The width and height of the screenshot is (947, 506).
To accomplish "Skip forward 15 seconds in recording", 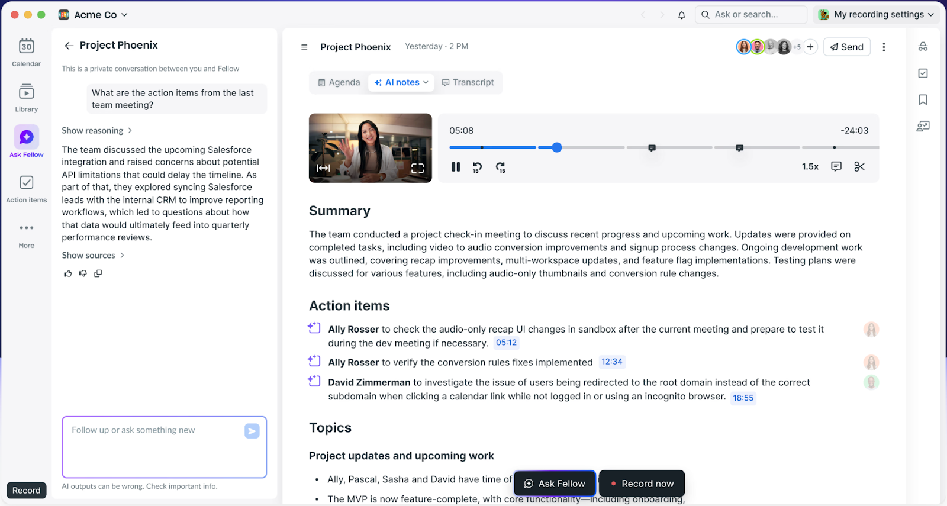I will 501,167.
